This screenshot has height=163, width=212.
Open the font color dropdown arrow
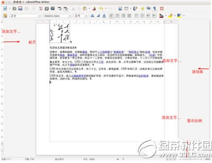coord(166,16)
